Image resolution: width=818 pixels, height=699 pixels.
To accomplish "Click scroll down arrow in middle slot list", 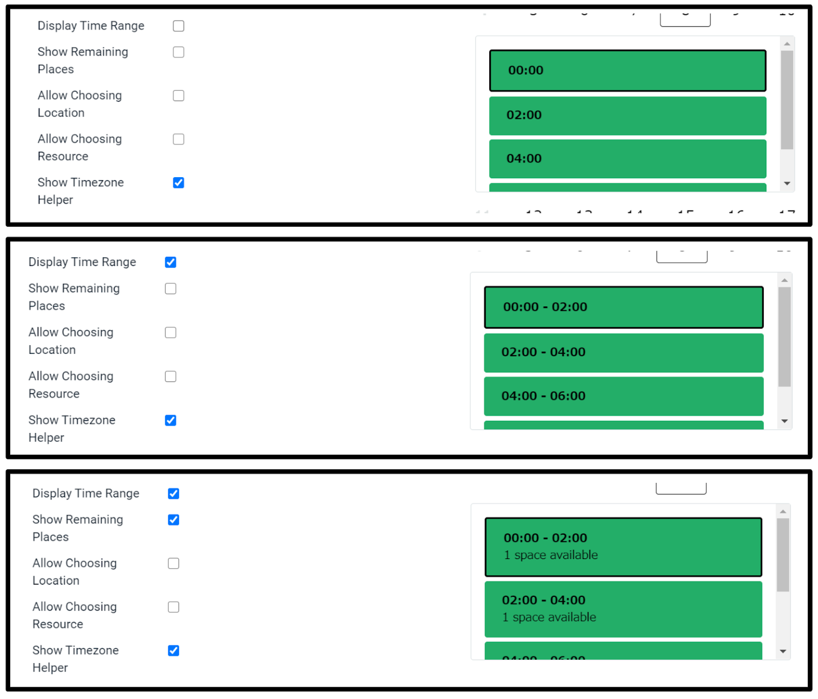I will 785,421.
